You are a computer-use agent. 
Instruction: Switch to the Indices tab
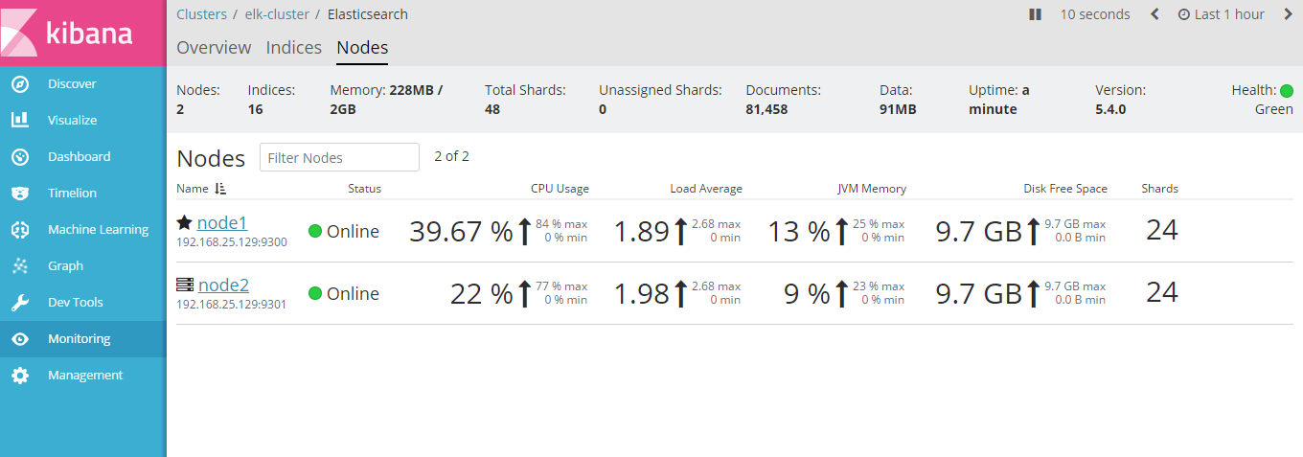pyautogui.click(x=293, y=48)
